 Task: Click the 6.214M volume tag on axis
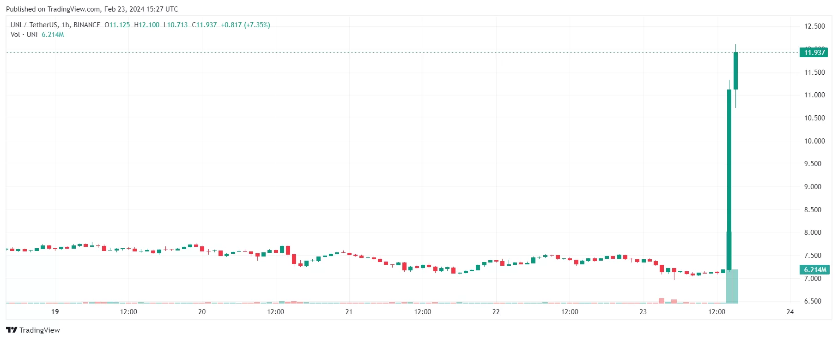point(814,270)
